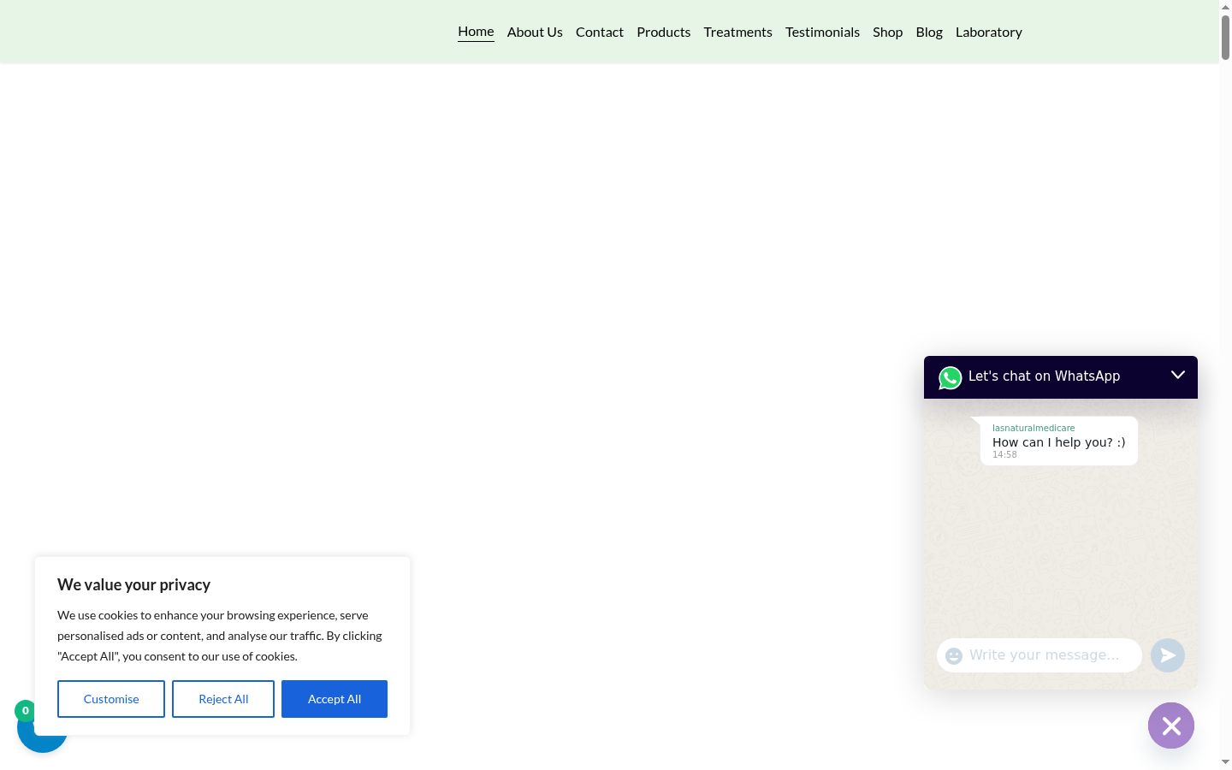Image resolution: width=1232 pixels, height=770 pixels.
Task: Collapse the WhatsApp chat with the chevron
Action: 1178,375
